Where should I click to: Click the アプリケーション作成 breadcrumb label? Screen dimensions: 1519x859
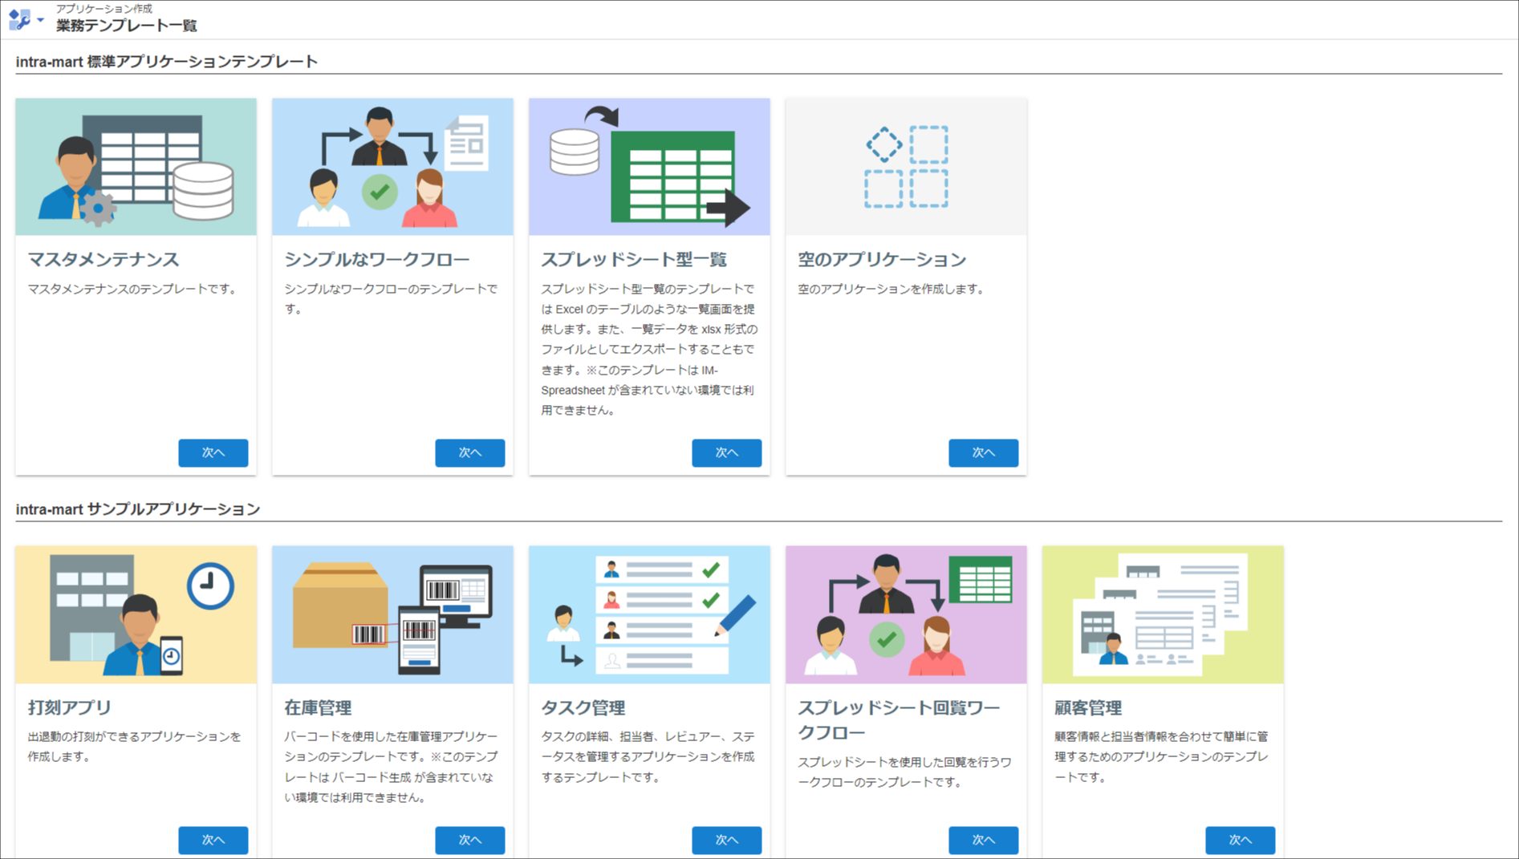pyautogui.click(x=104, y=9)
